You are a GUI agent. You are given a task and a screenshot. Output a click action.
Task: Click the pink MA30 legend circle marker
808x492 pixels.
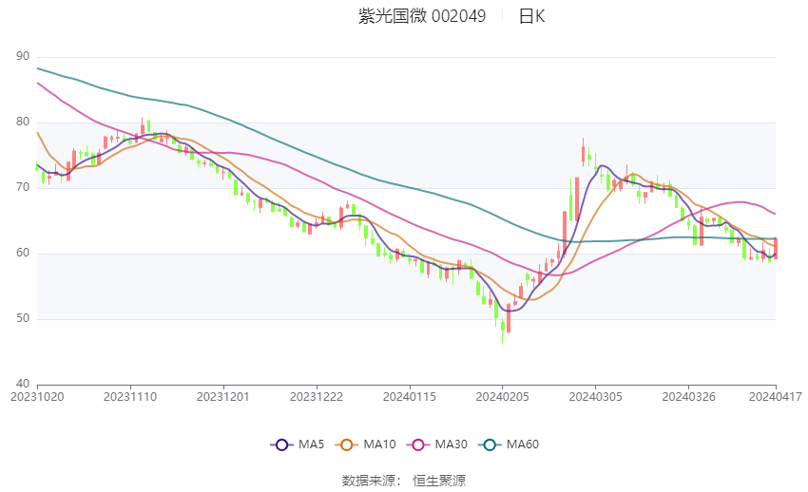click(416, 444)
